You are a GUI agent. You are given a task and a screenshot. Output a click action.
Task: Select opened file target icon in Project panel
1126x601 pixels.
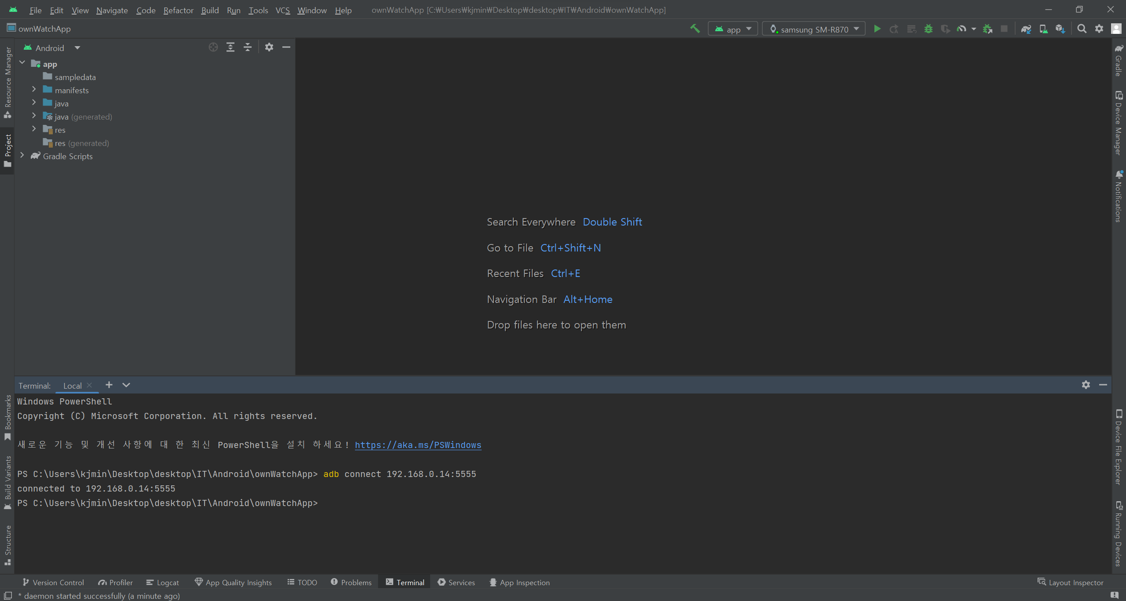click(x=213, y=47)
